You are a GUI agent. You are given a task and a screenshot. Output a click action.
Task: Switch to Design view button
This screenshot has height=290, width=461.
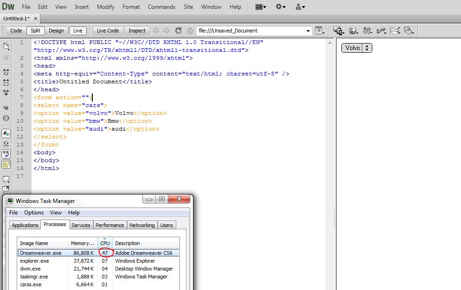(x=56, y=31)
